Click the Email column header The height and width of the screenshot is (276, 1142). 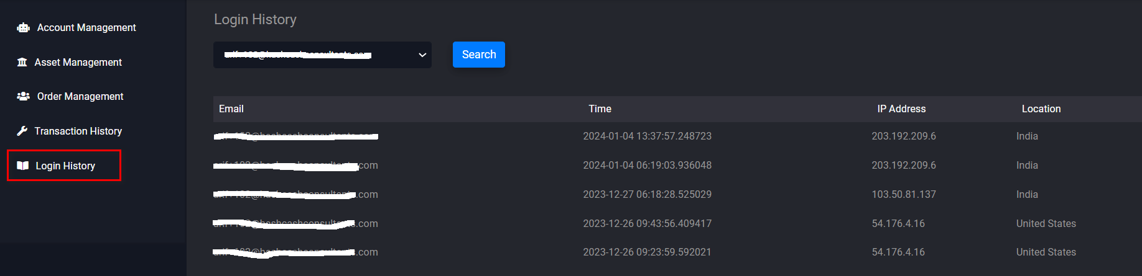click(x=231, y=109)
